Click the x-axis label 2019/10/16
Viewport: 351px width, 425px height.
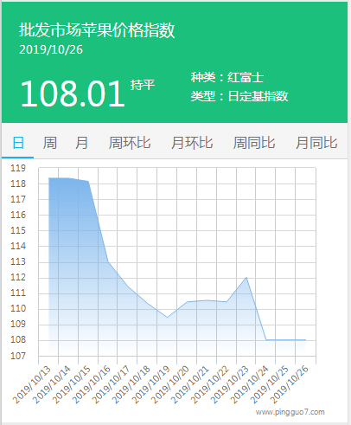coord(92,385)
